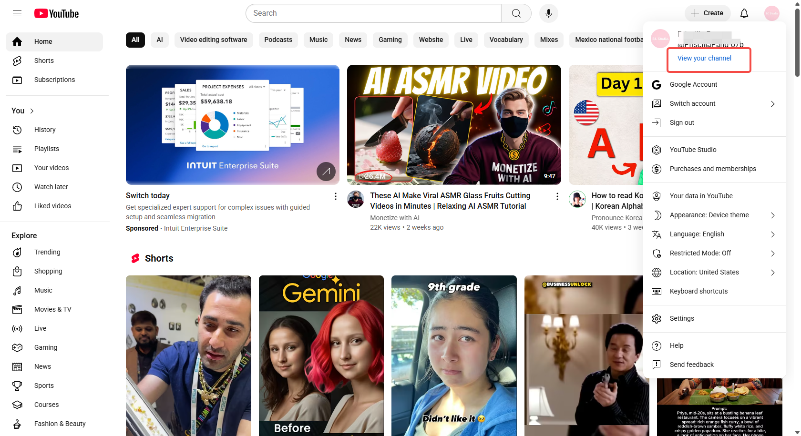Click the account avatar in top bar
Screen dimensions: 801x436
coord(772,13)
